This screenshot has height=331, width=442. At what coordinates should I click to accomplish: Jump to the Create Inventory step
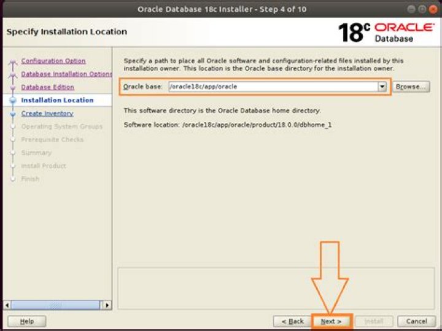tap(47, 114)
